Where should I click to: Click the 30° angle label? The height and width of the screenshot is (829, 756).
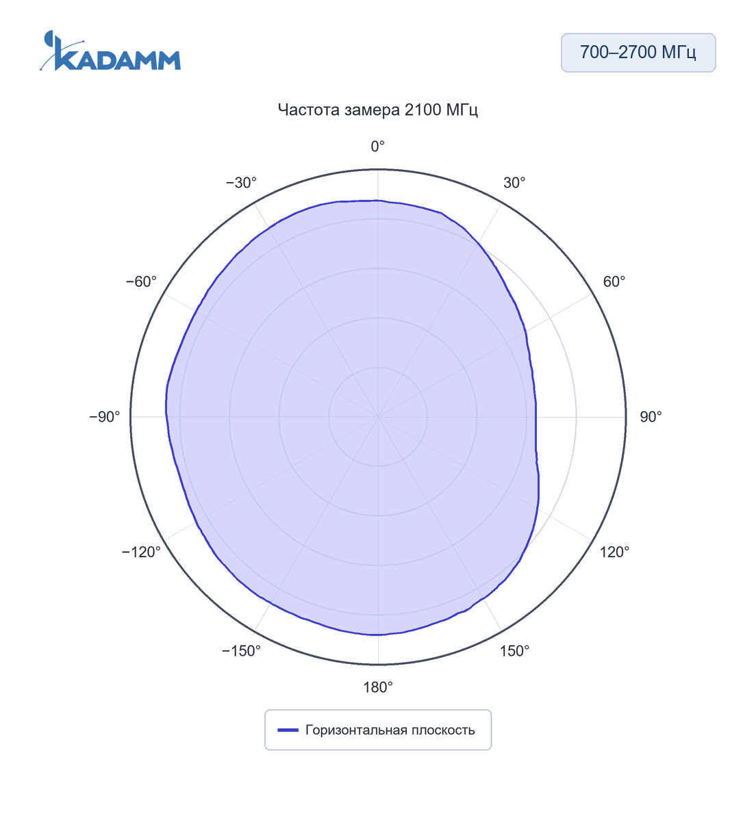[514, 183]
